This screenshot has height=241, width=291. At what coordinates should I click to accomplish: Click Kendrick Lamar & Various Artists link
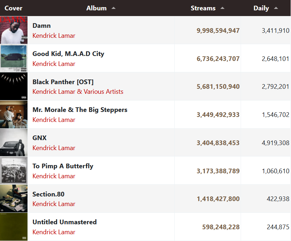coord(78,92)
